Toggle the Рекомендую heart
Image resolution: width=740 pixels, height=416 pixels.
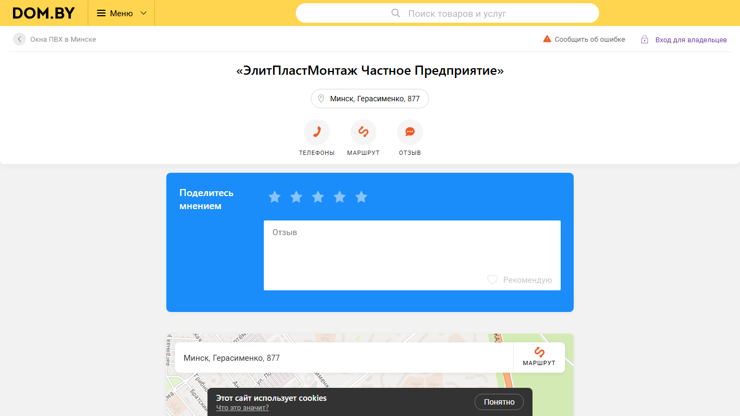coord(492,279)
